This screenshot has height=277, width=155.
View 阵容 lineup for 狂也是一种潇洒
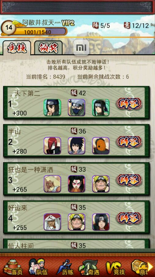pos(129,180)
